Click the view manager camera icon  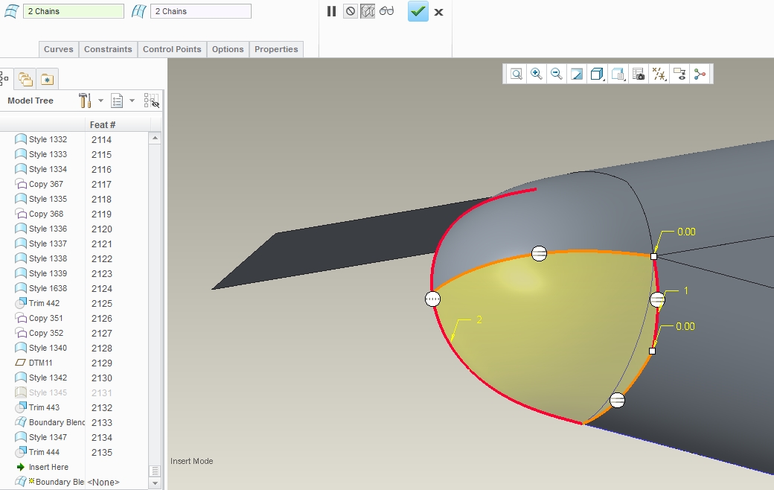pyautogui.click(x=639, y=74)
